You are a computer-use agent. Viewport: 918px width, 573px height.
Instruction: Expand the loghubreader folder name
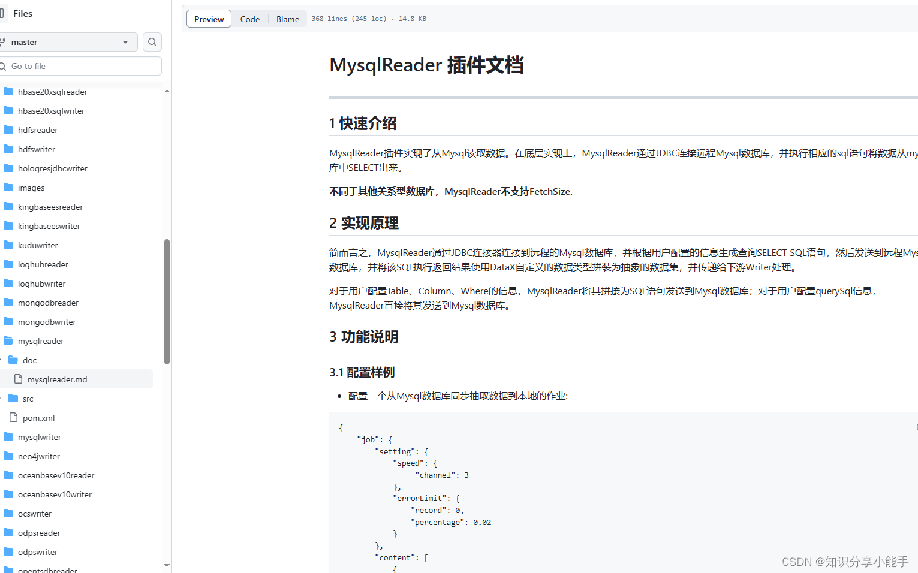coord(43,264)
